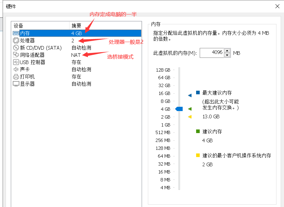Select the display monitor icon

pyautogui.click(x=16, y=84)
